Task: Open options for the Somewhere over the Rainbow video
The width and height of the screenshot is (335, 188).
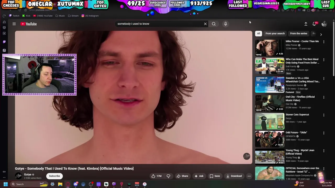Action: [324, 169]
